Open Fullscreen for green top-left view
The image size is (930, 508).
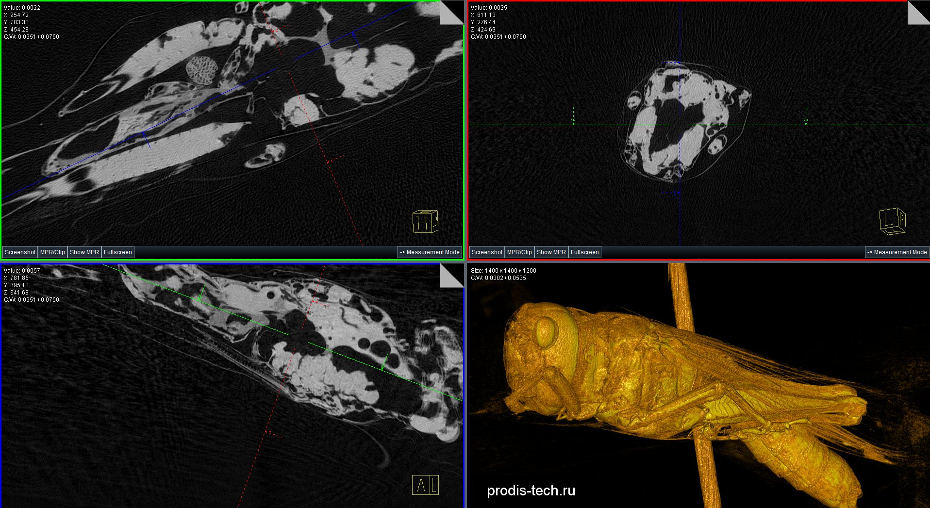(x=117, y=252)
